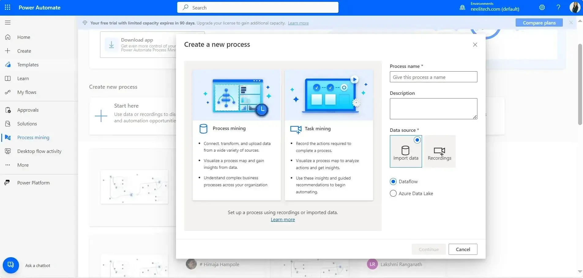Open the Environments globe icon
Screen dimensions: 583x278
tap(462, 7)
